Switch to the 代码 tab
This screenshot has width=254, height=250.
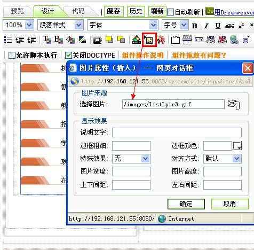78,11
